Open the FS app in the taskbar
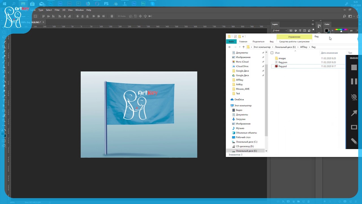This screenshot has width=362, height=204. [106, 4]
